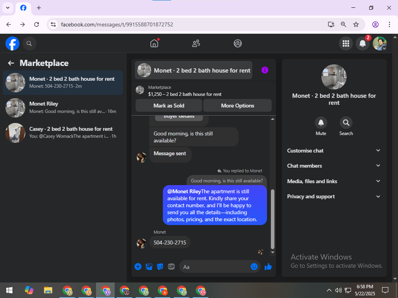Expand Privacy and support section

(x=334, y=196)
